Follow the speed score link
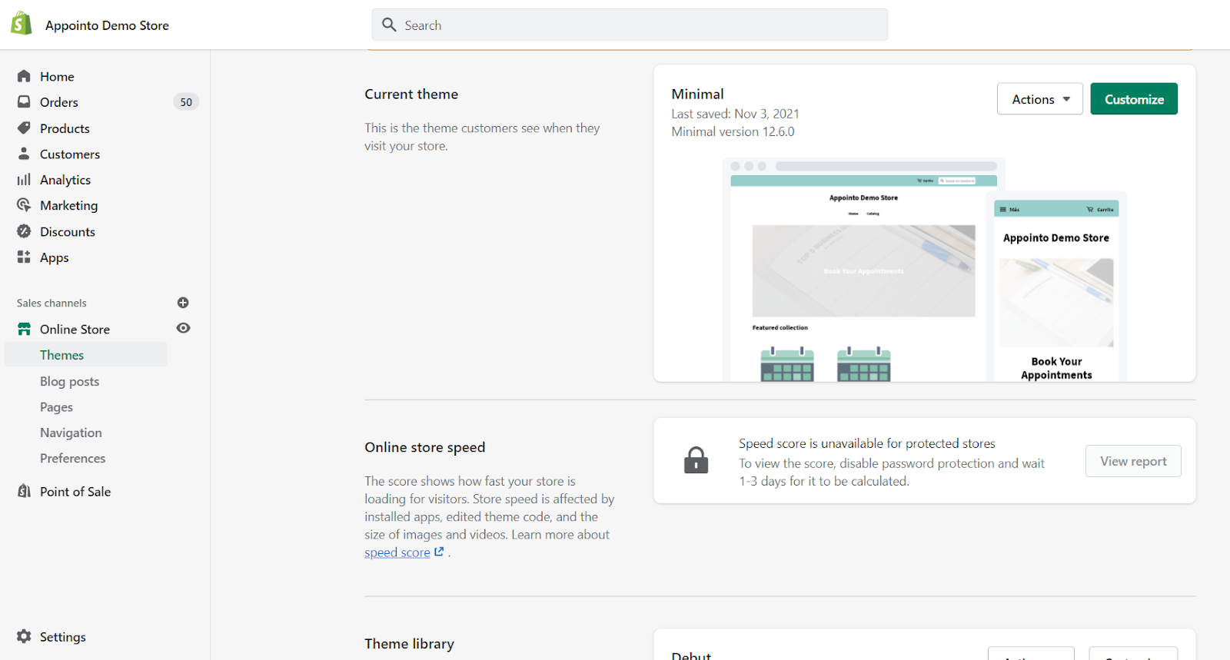1230x660 pixels. pyautogui.click(x=397, y=552)
